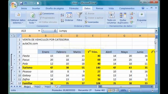Sort descending Z to A
This screenshot has height=94, width=168.
tap(62, 21)
